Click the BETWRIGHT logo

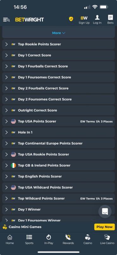coord(29,20)
